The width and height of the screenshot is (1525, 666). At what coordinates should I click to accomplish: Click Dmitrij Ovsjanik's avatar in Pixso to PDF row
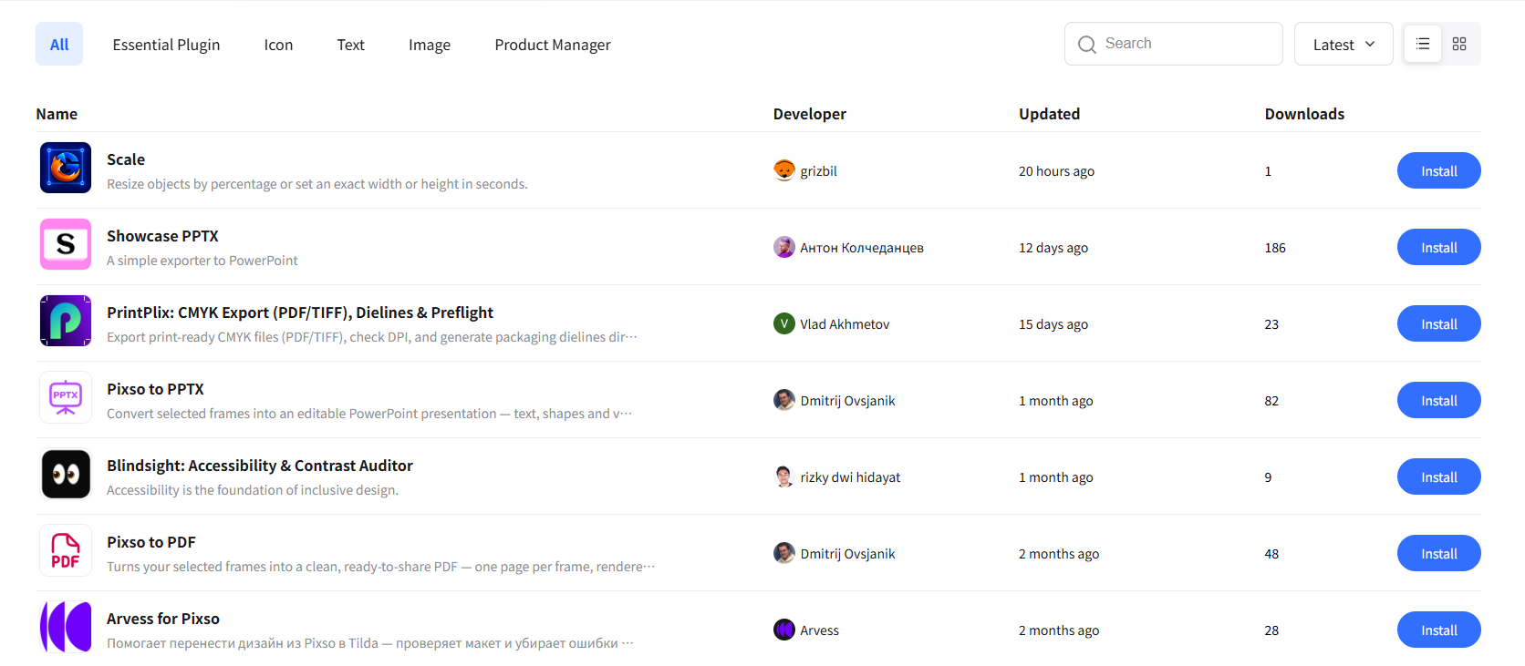click(x=784, y=553)
